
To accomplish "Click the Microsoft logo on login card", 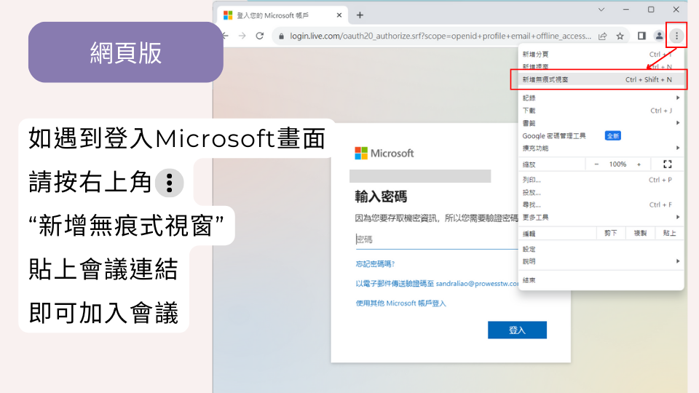I will click(x=384, y=154).
